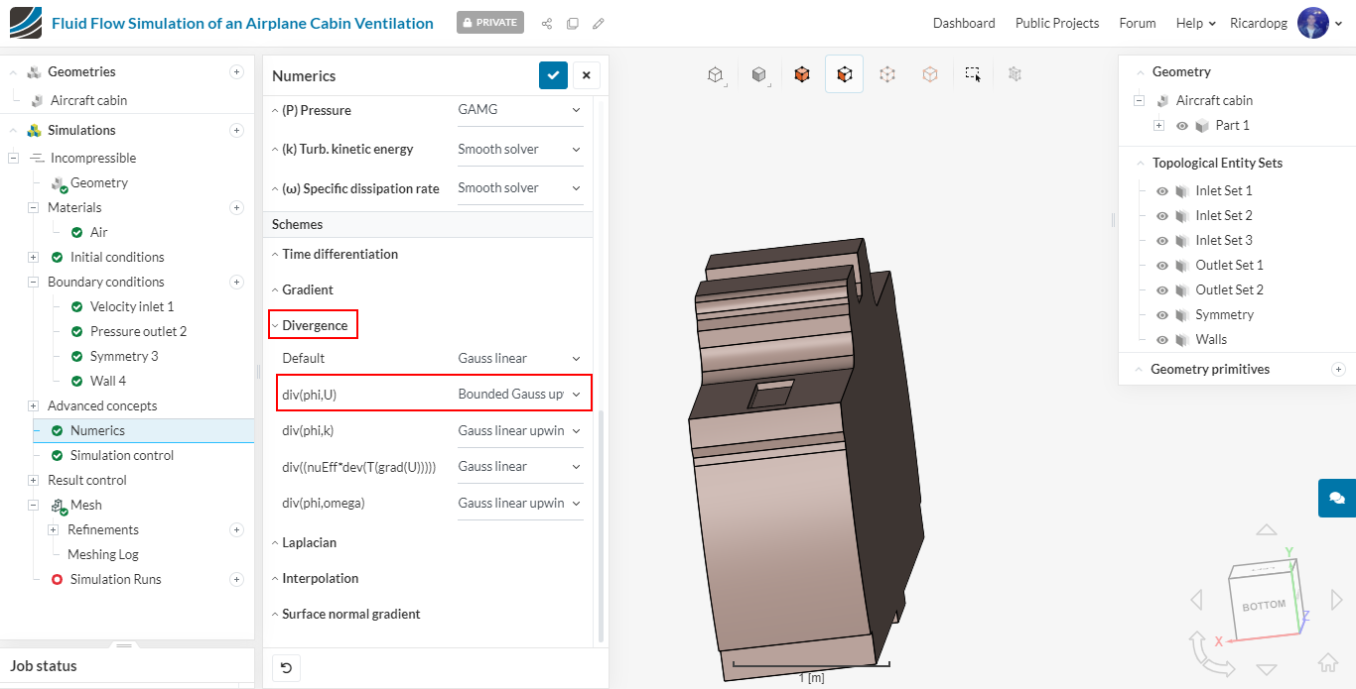Toggle visibility of Symmetry set

point(1161,314)
